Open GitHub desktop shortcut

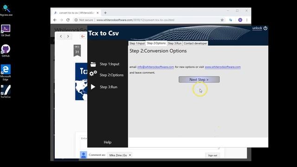click(6, 51)
